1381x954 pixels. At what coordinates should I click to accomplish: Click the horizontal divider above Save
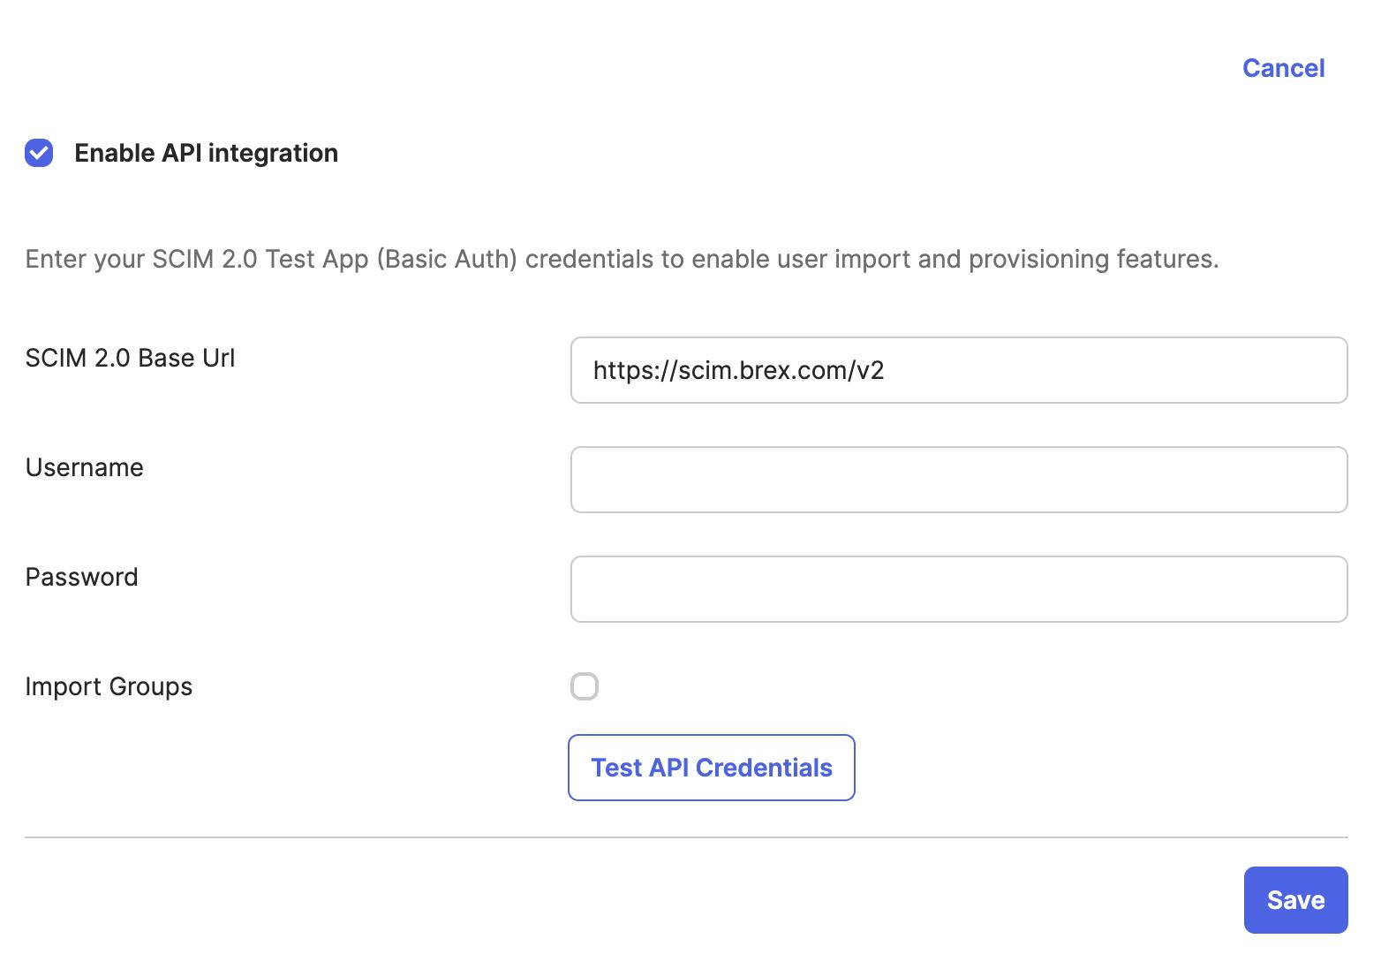(686, 837)
